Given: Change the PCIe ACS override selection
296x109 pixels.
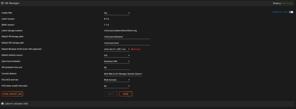Looking at the screenshot, I should (x=117, y=80).
